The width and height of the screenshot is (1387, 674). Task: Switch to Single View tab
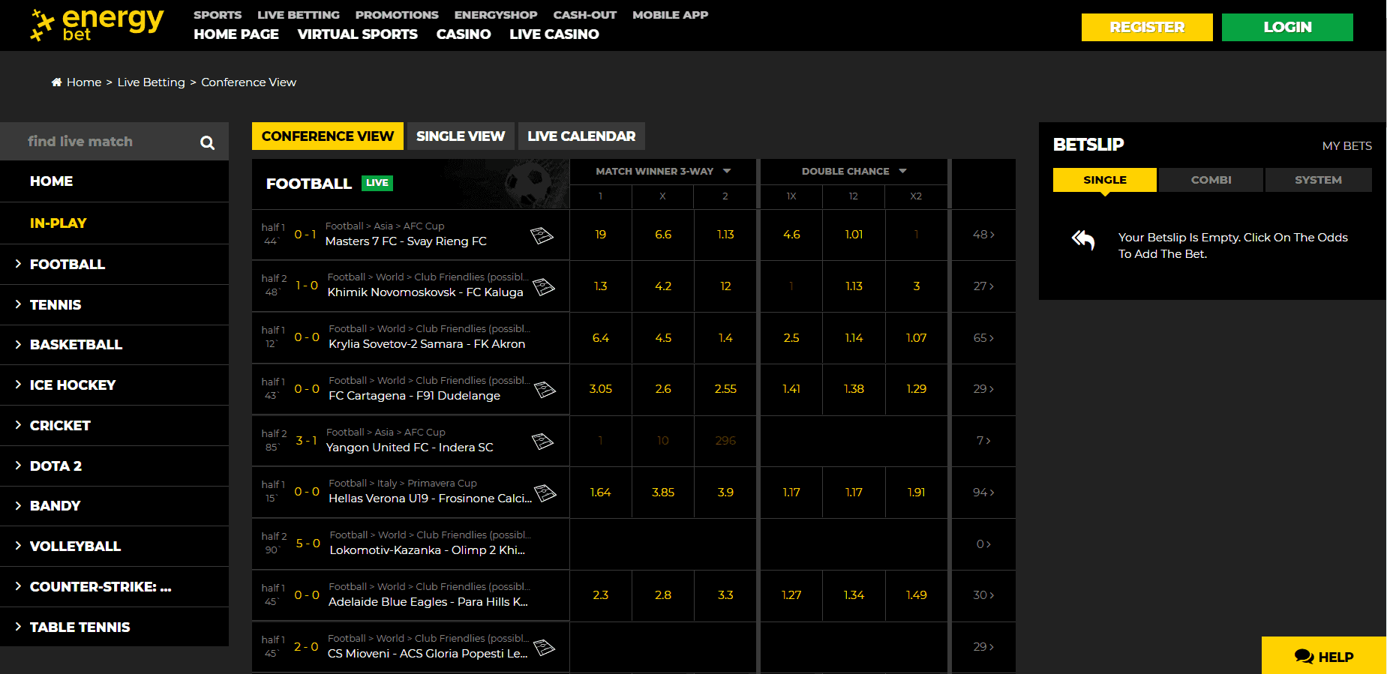461,136
